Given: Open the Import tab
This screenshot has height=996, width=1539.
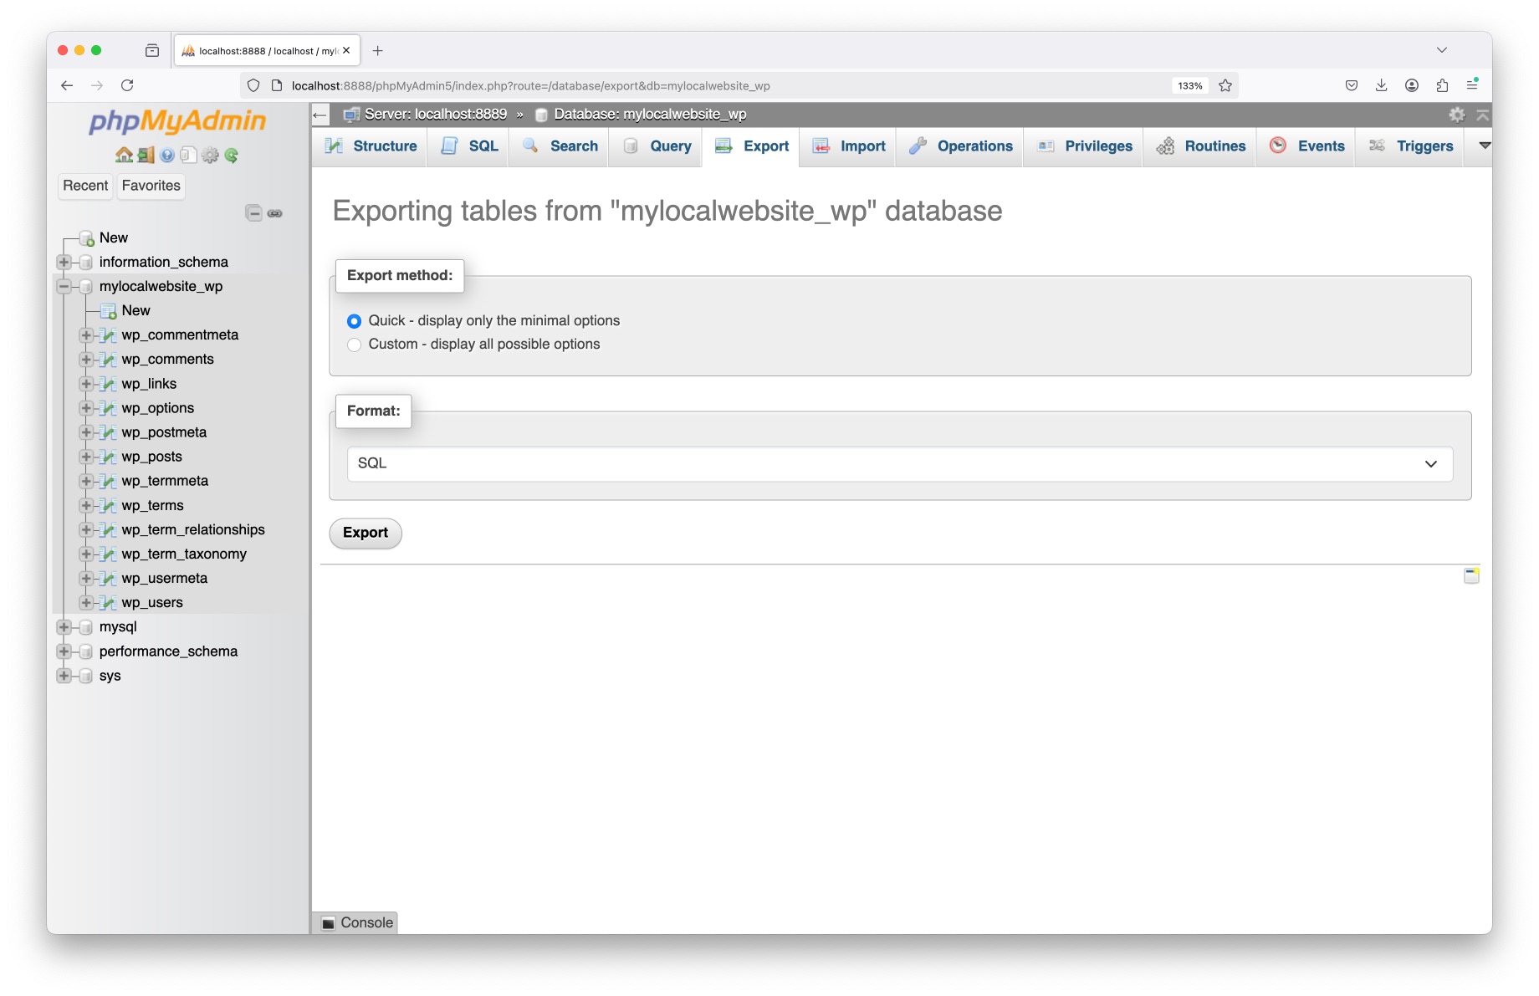Looking at the screenshot, I should (x=848, y=146).
